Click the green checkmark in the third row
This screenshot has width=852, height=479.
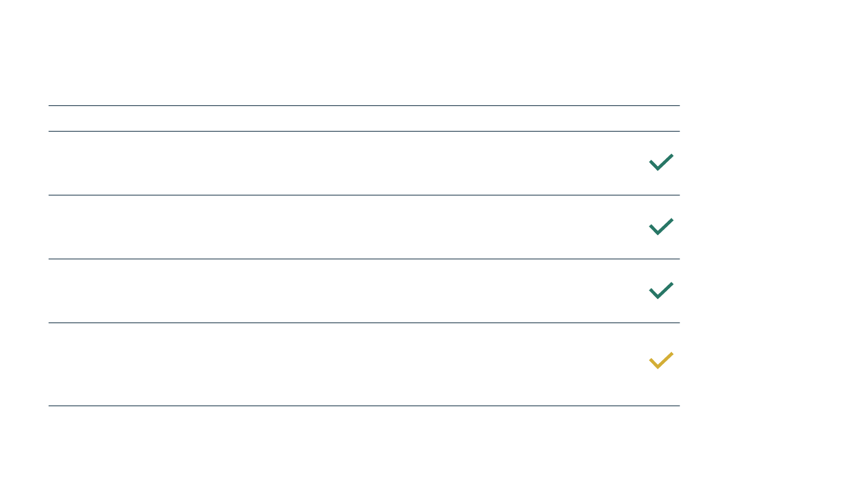tap(661, 290)
